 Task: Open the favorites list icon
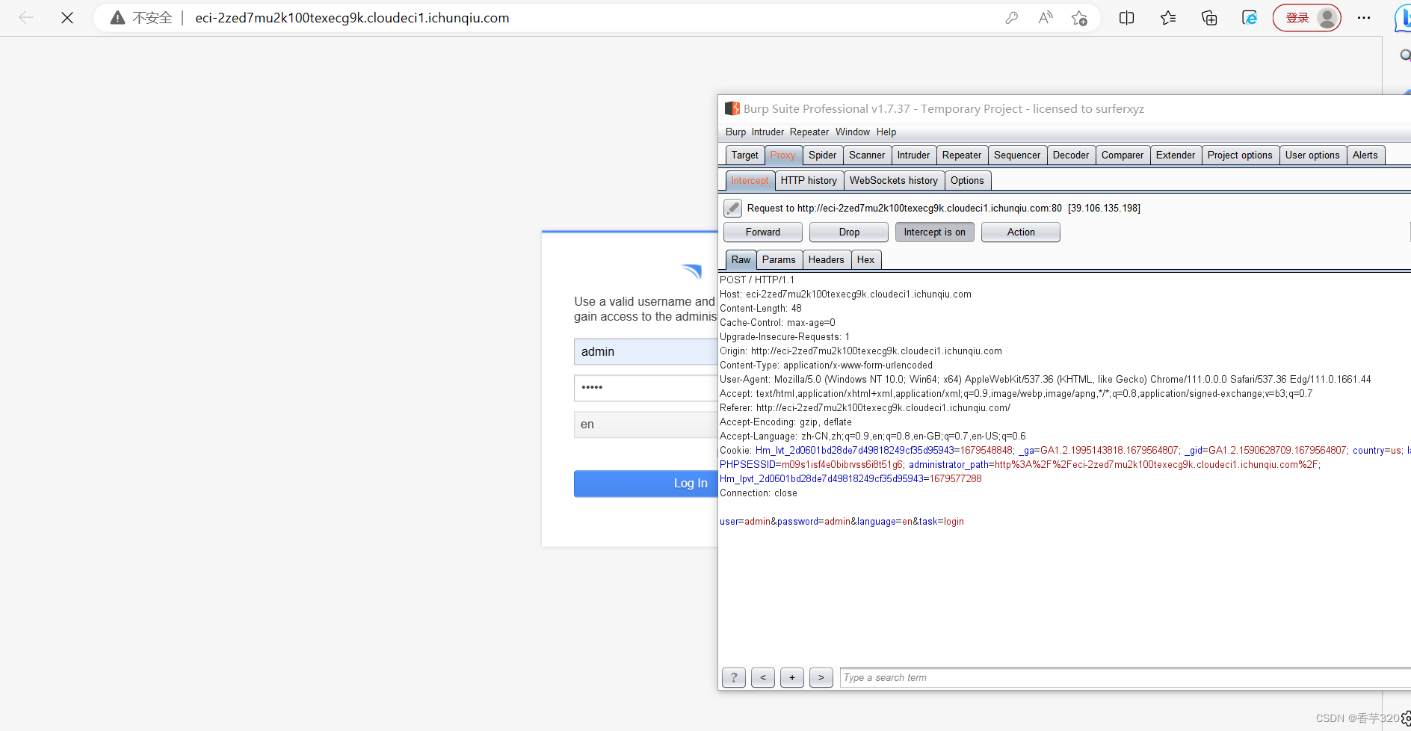coord(1168,18)
